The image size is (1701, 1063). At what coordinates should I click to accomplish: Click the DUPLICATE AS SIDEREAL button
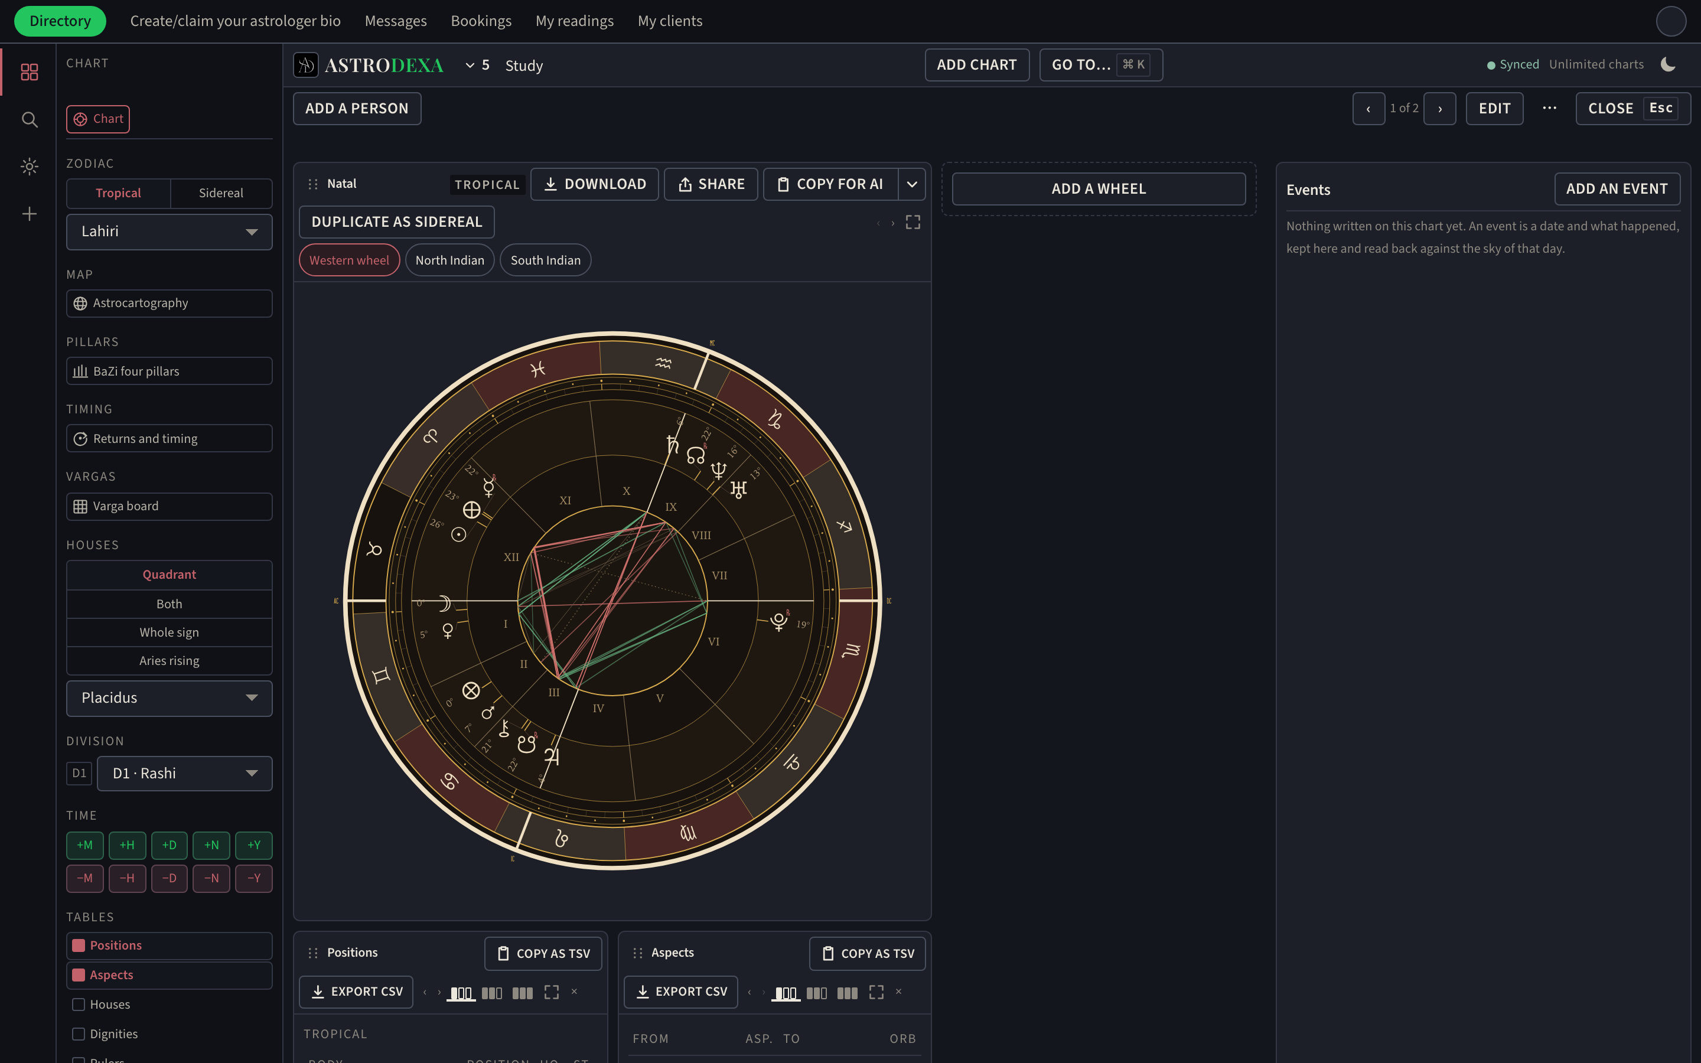pyautogui.click(x=396, y=222)
